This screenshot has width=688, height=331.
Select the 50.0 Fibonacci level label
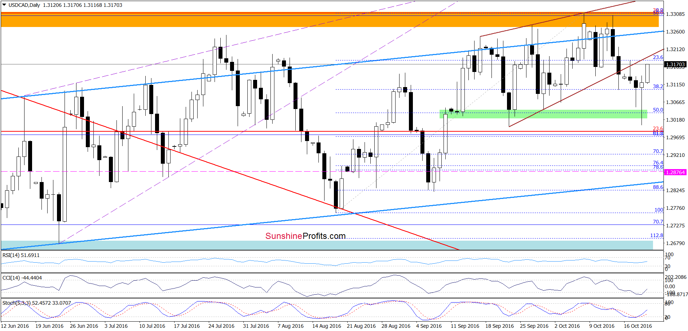[x=658, y=110]
